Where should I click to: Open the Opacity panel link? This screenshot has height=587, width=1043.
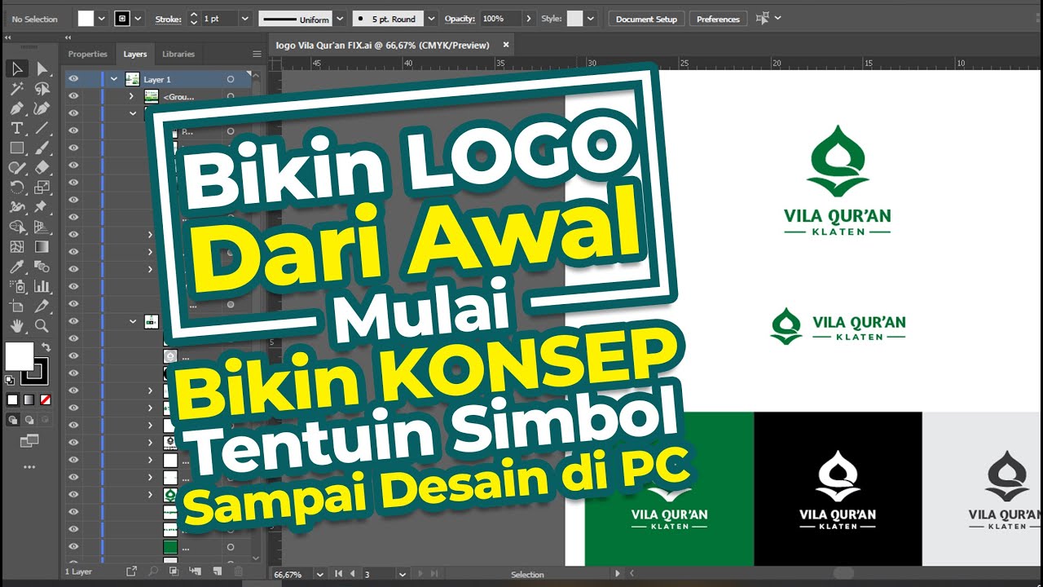(460, 19)
